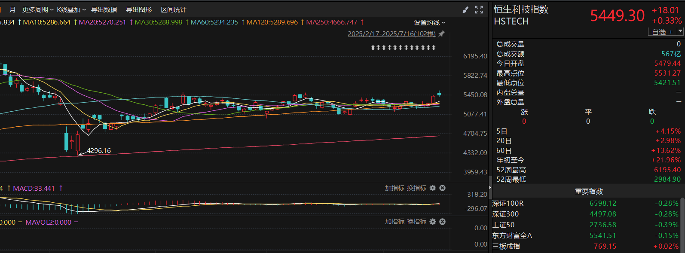Click the 总成交额 567亿 value
The height and width of the screenshot is (253, 685).
671,54
